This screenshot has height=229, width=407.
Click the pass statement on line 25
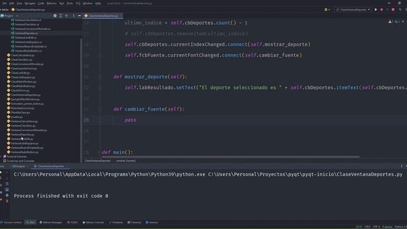[x=130, y=120]
